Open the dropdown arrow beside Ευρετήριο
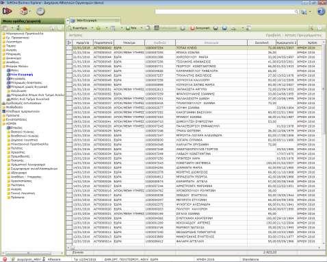Screen dimensions: 327x262 pyautogui.click(x=92, y=28)
